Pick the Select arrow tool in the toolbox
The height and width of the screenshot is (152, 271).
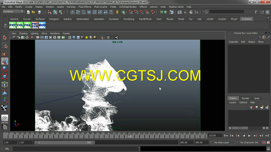point(5,37)
